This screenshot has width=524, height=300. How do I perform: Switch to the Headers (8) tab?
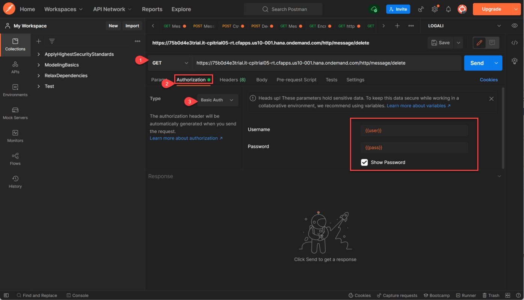[233, 79]
